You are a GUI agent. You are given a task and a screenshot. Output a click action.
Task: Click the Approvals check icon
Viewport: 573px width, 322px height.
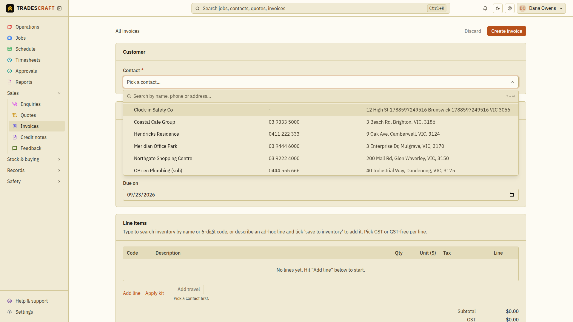click(x=10, y=71)
